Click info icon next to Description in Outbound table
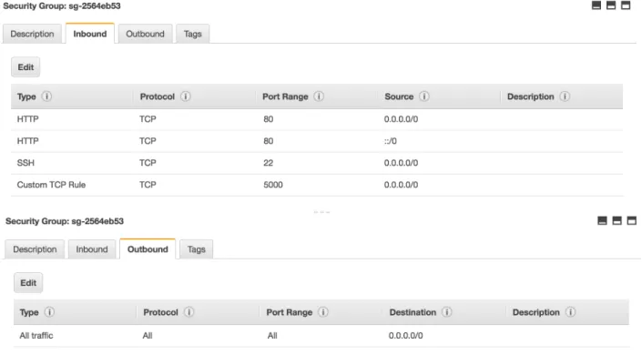 (x=570, y=312)
